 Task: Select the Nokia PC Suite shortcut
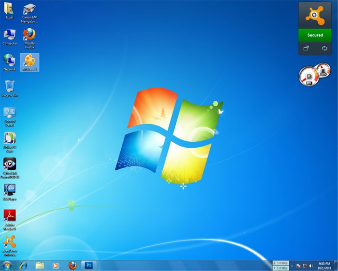[x=10, y=142]
